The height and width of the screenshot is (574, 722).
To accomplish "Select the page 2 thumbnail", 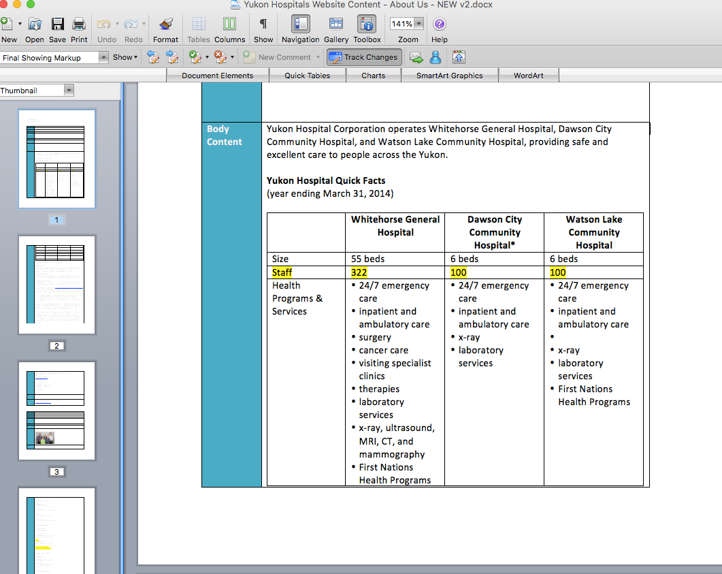I will pos(56,285).
